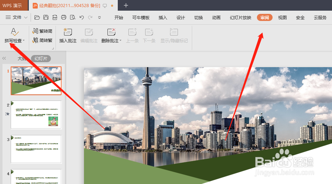The image size is (332, 184).
Task: Select slide 1 thumbnail
Action: click(36, 81)
